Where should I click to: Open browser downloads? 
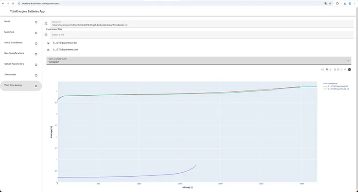coord(345,4)
